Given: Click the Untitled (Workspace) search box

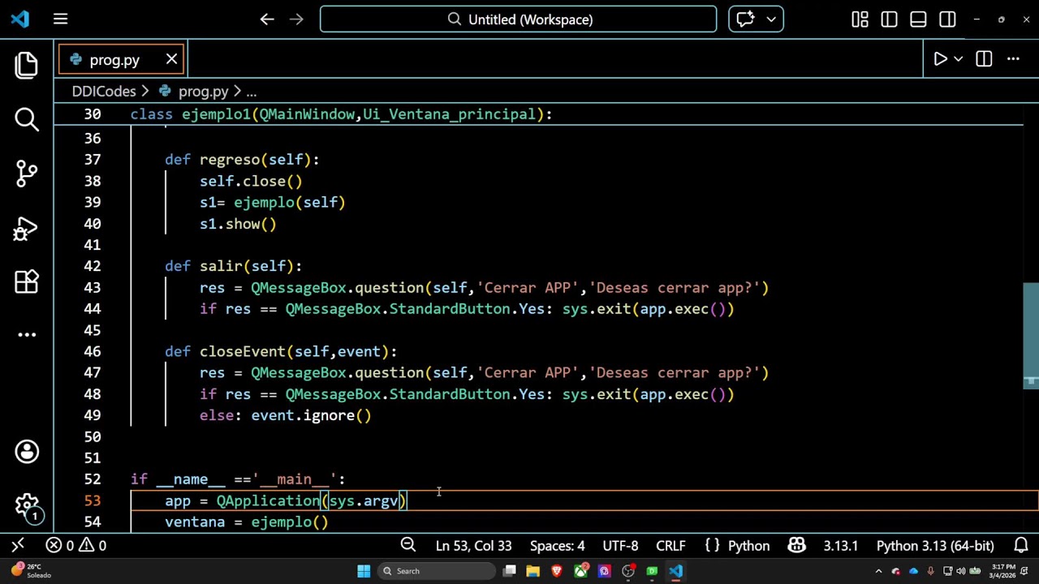Looking at the screenshot, I should (518, 19).
